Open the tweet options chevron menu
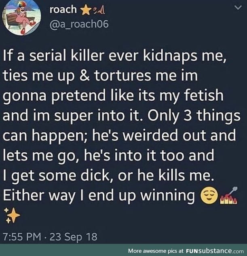Viewport: 247px width, 256px height. click(238, 8)
